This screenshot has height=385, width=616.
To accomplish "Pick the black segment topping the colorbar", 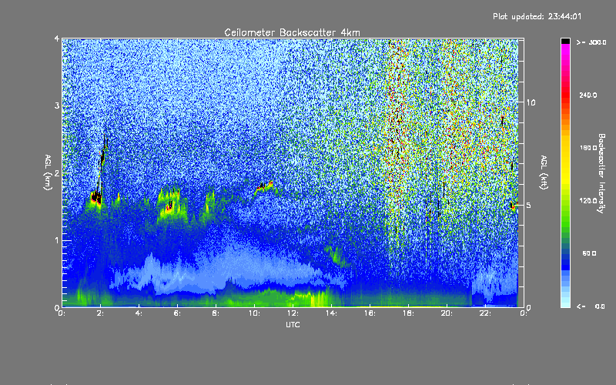I will (565, 41).
